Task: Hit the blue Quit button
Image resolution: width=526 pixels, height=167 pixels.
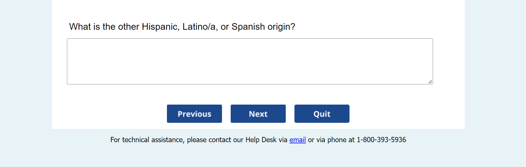Action: point(322,114)
